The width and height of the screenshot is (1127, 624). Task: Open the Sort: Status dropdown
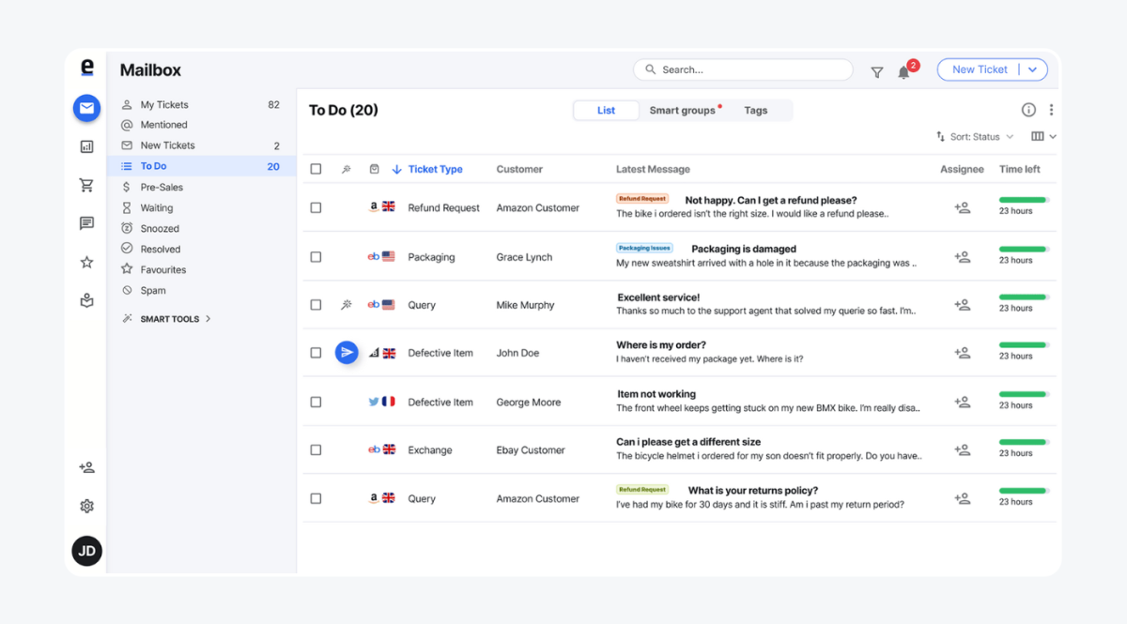coord(976,136)
